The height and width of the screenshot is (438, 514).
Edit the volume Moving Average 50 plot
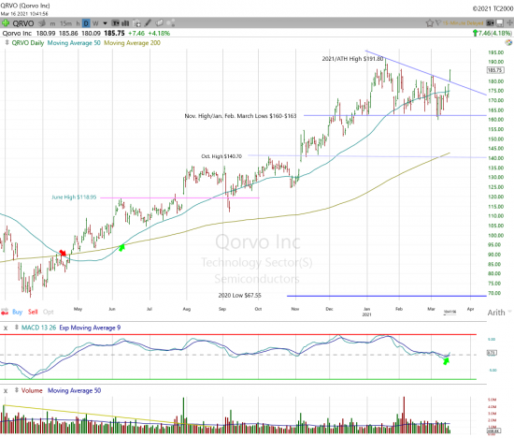point(75,390)
